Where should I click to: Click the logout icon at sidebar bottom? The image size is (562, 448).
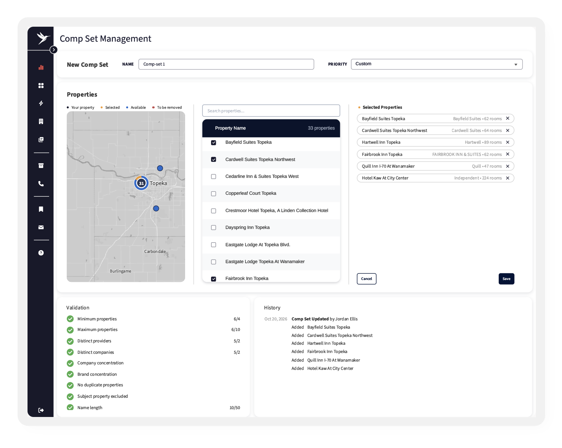pos(41,410)
